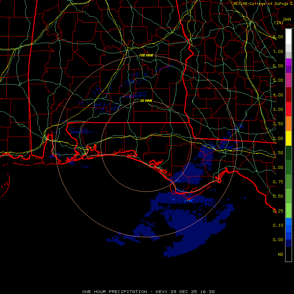The image size is (294, 294).
Task: Select the 2.50 legend value
Action: coord(278,124)
